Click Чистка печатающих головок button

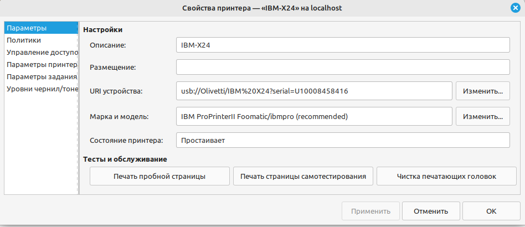coord(446,176)
